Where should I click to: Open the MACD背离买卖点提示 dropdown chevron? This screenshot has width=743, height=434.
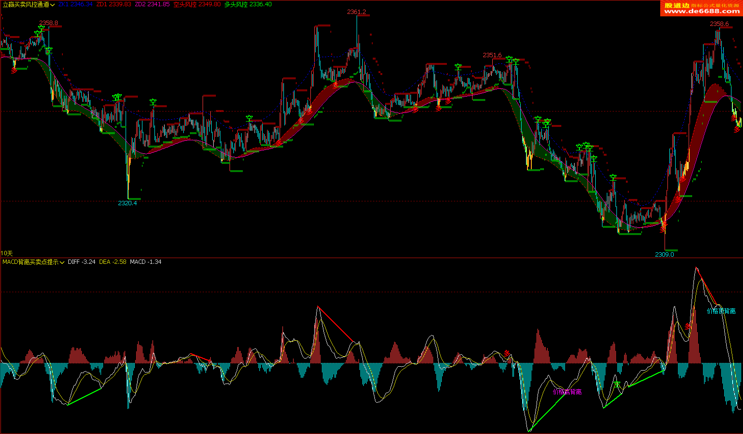62,262
